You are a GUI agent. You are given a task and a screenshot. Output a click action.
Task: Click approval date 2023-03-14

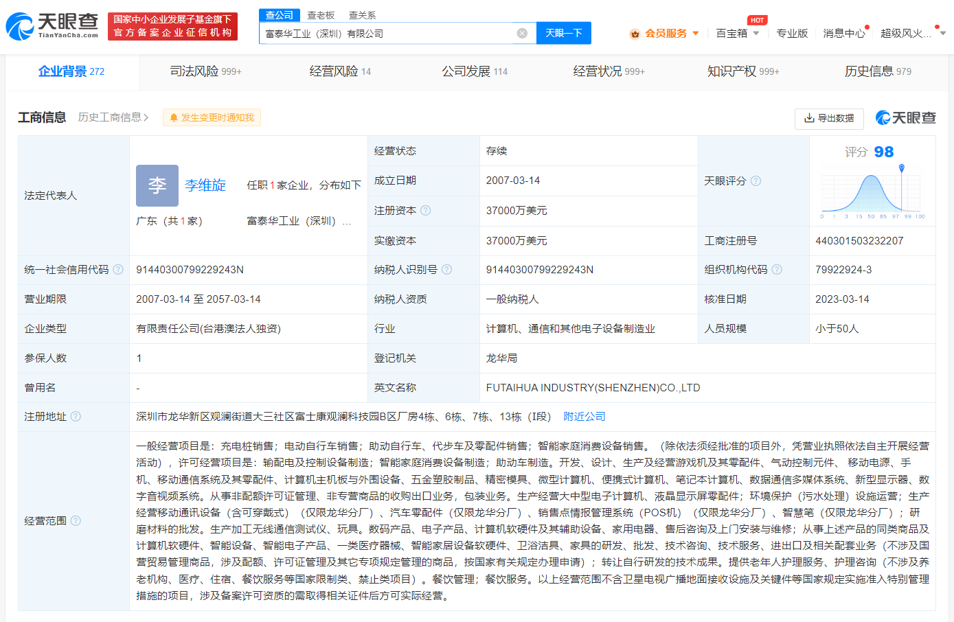pos(842,299)
